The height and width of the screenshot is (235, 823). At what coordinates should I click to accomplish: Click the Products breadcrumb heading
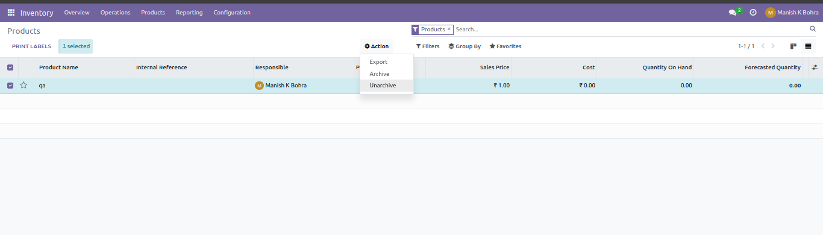(23, 31)
